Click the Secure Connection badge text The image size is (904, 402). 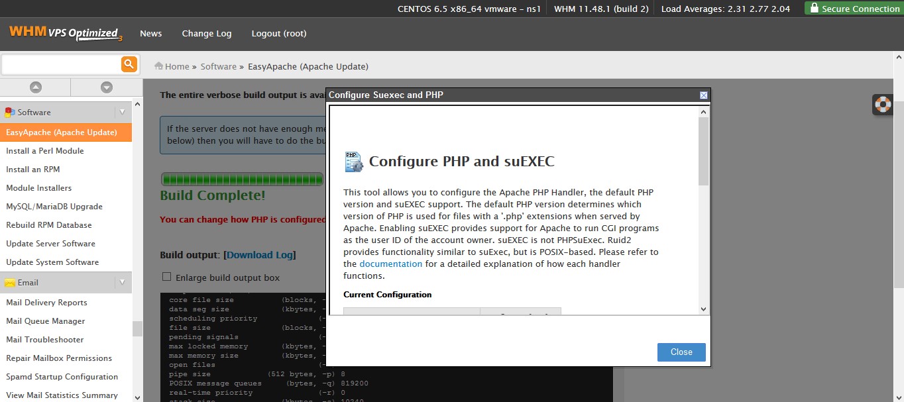(861, 9)
